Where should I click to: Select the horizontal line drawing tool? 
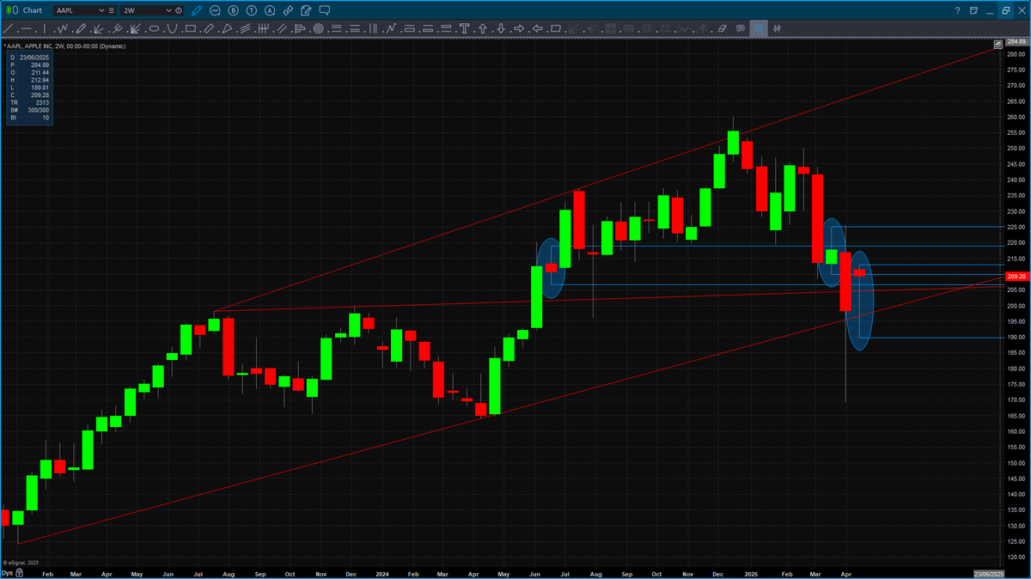pyautogui.click(x=27, y=28)
